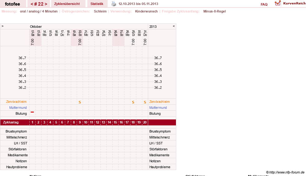The height and width of the screenshot is (176, 306).
Task: Click the left Hautprobleme row label
Action: 17,167
